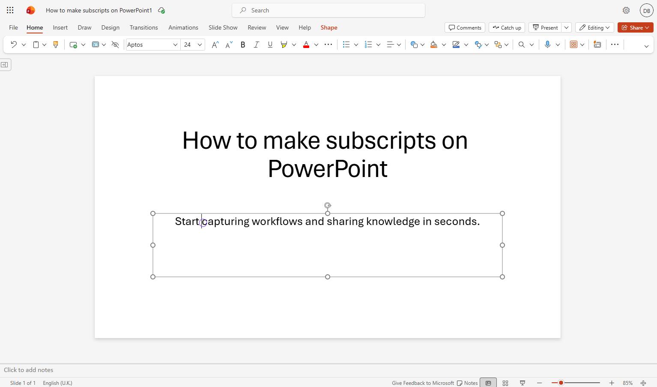Image resolution: width=657 pixels, height=387 pixels.
Task: Switch to the Design tab
Action: [x=110, y=27]
